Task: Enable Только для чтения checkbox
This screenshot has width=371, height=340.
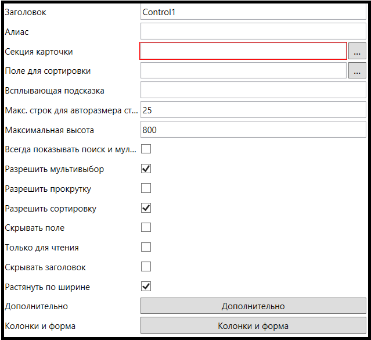Action: coord(146,247)
